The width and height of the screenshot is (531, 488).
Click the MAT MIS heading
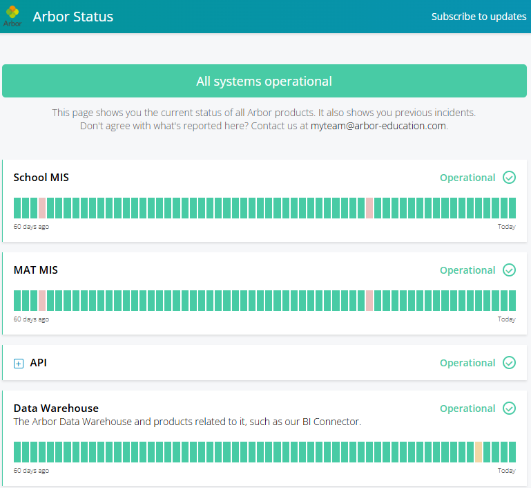35,270
